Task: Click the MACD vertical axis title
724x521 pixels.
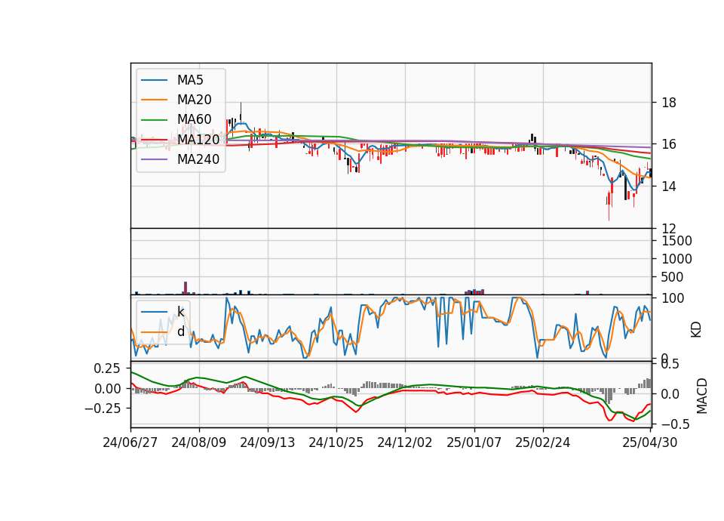Action: (x=702, y=396)
